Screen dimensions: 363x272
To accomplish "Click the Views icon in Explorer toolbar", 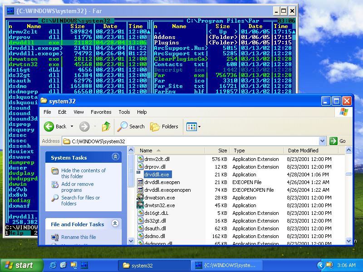I will pos(191,126).
